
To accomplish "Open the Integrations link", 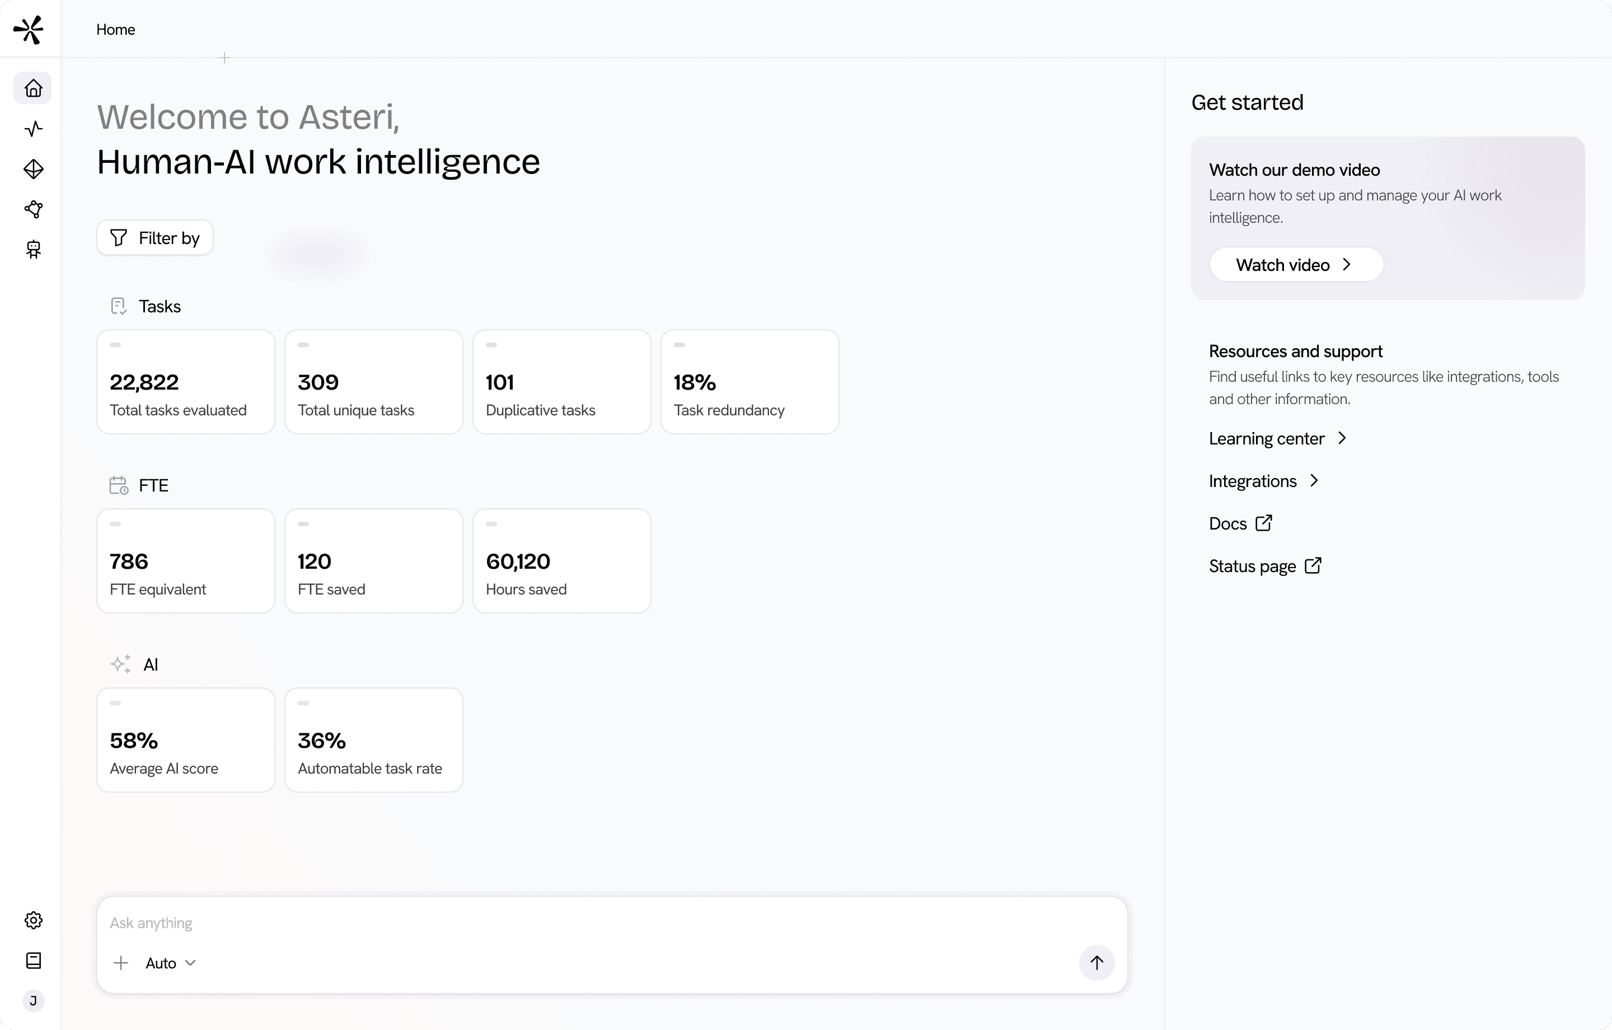I will pyautogui.click(x=1263, y=481).
